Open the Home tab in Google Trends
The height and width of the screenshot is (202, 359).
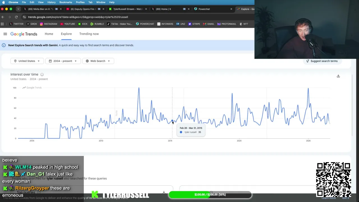pos(49,34)
